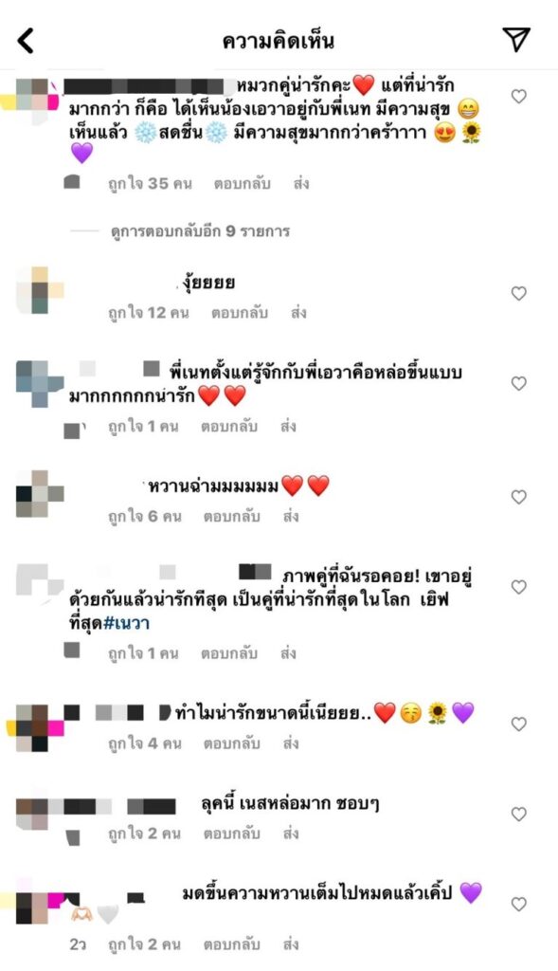This screenshot has width=558, height=971.
Task: Expand ดูการตอบกลับอีก 9 รายการ replies
Action: [200, 231]
